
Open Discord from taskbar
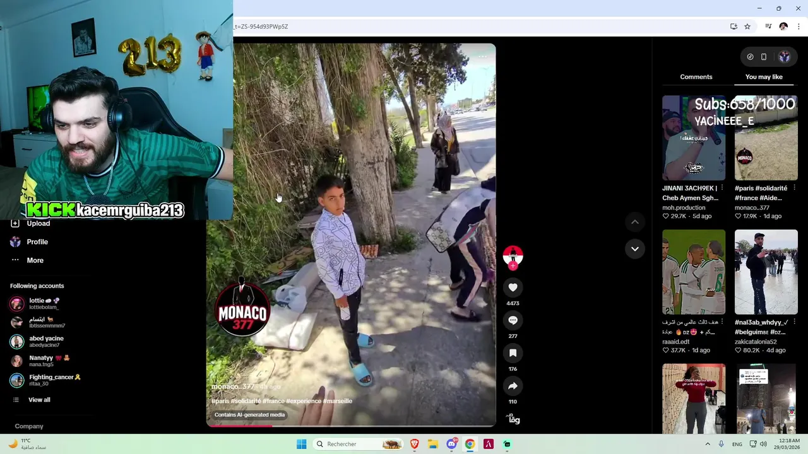pos(451,444)
